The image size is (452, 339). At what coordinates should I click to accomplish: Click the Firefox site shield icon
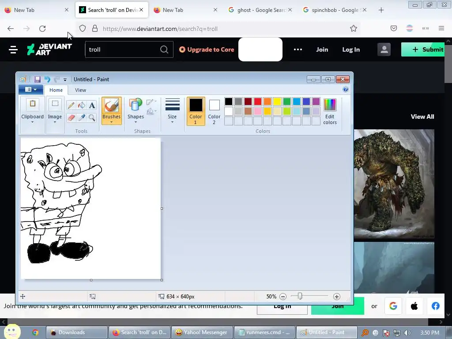(x=83, y=29)
